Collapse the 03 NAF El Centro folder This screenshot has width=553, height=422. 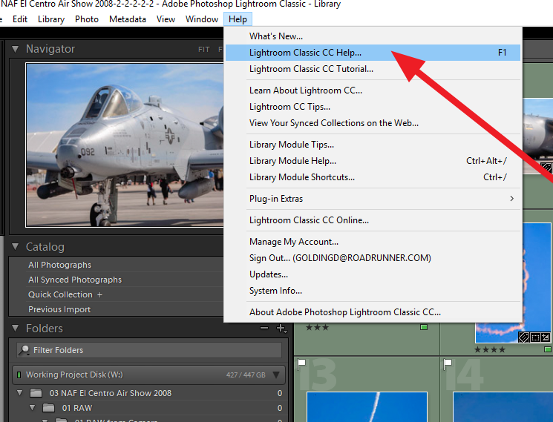point(20,393)
